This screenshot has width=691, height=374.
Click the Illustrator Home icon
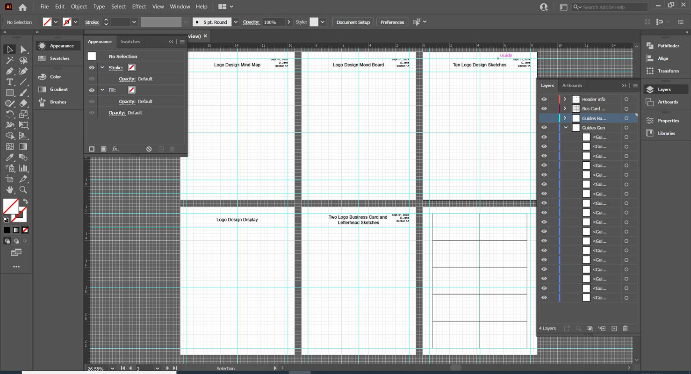pyautogui.click(x=22, y=7)
